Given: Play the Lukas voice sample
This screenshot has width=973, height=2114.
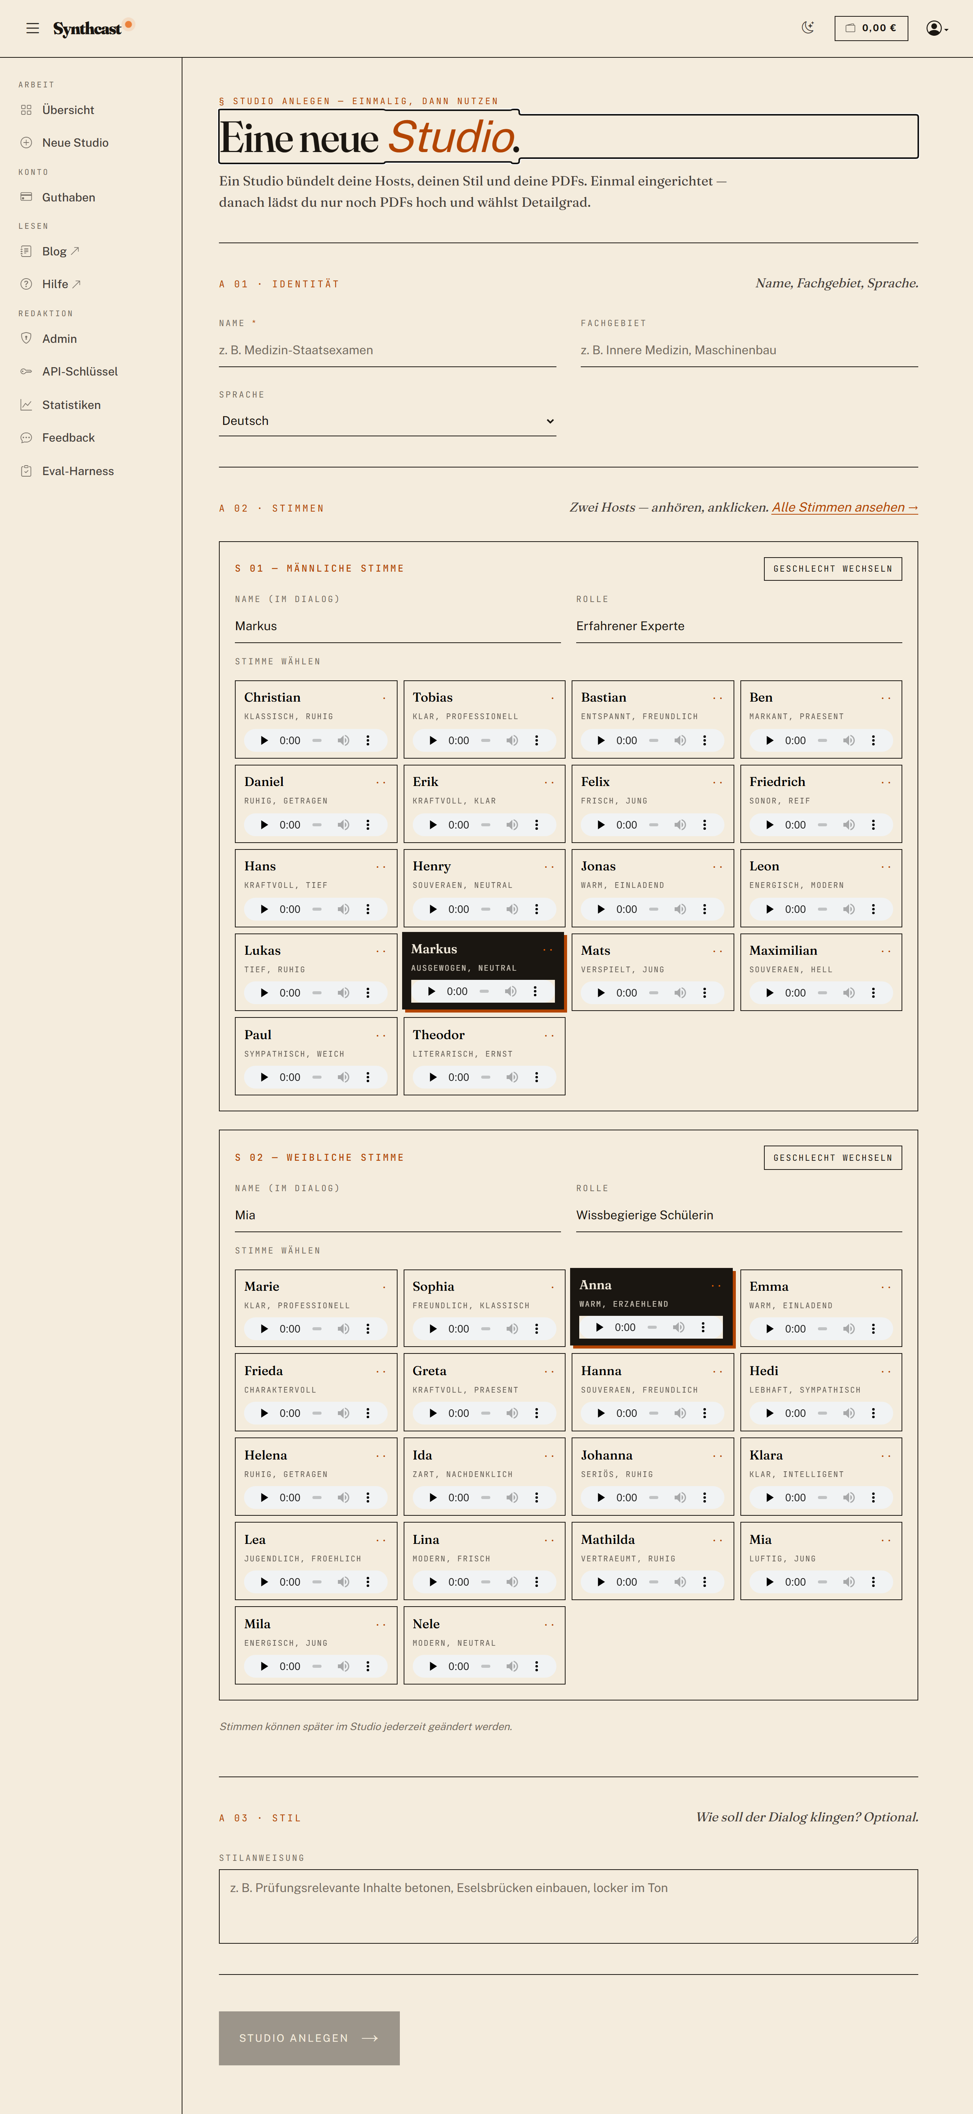Looking at the screenshot, I should click(x=264, y=993).
